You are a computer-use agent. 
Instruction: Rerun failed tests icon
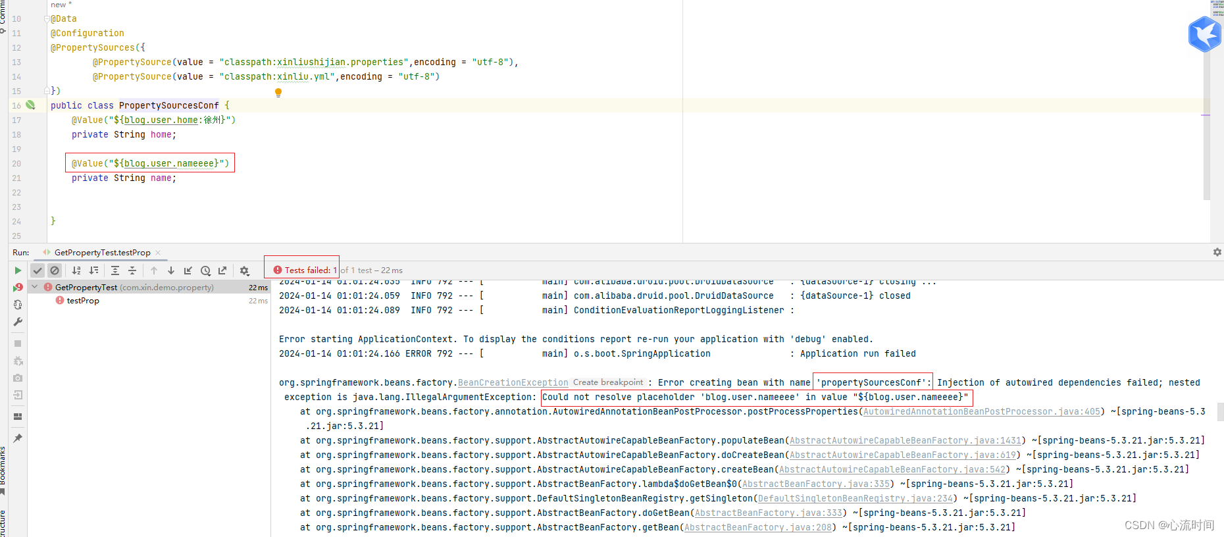click(18, 288)
